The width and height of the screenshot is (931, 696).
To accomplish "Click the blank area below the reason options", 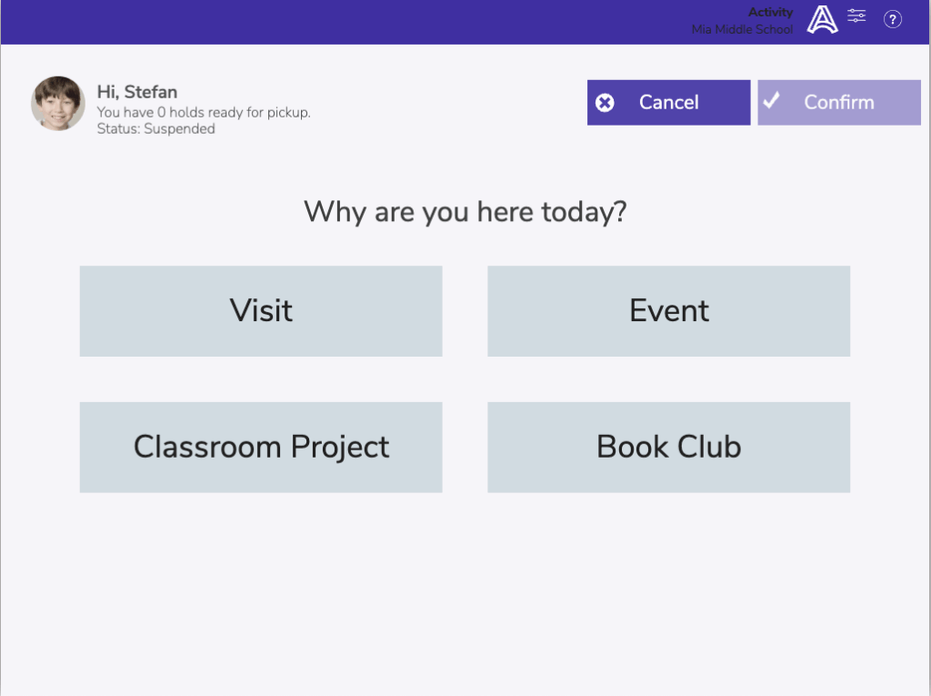I will pos(465,591).
